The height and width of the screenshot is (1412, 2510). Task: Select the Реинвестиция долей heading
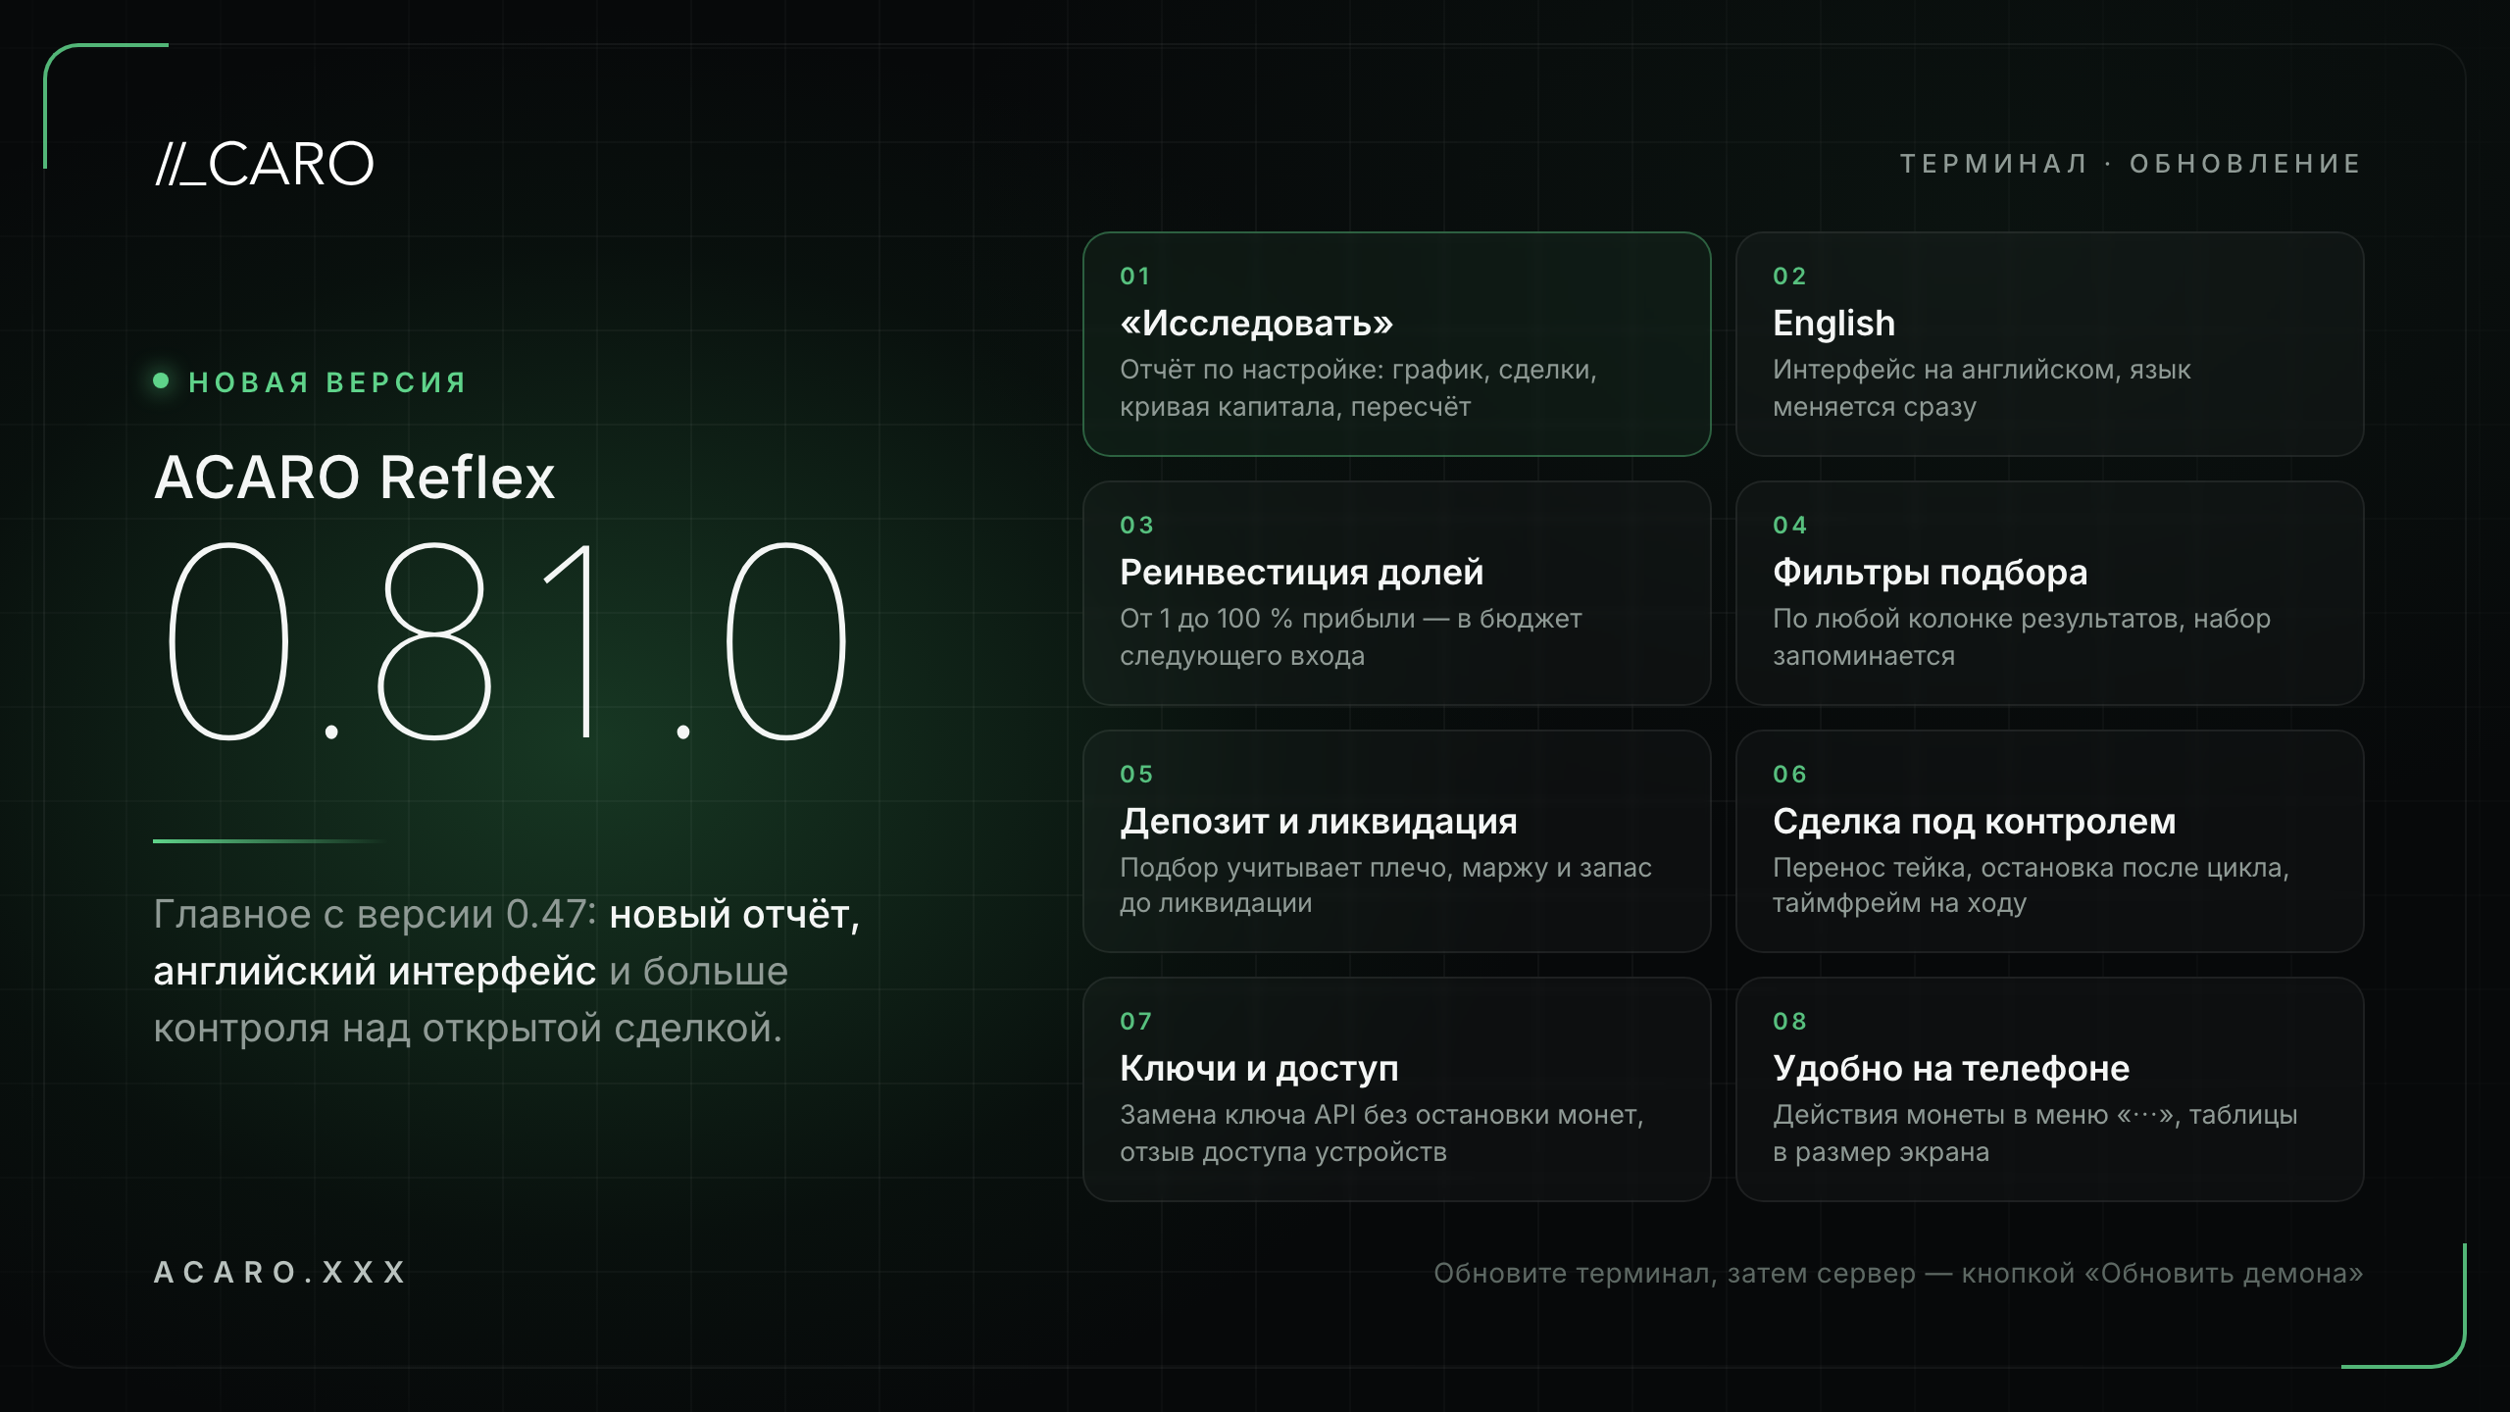1301,572
